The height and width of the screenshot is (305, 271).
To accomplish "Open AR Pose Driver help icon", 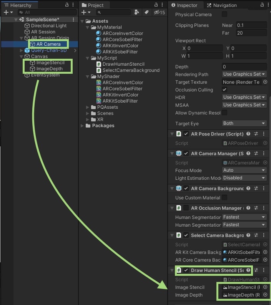I will point(248,134).
